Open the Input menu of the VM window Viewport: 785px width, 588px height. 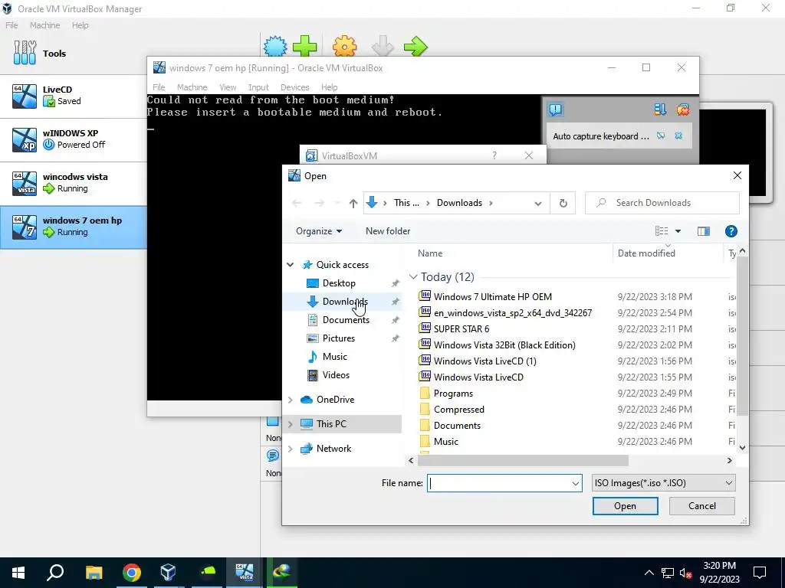click(259, 87)
